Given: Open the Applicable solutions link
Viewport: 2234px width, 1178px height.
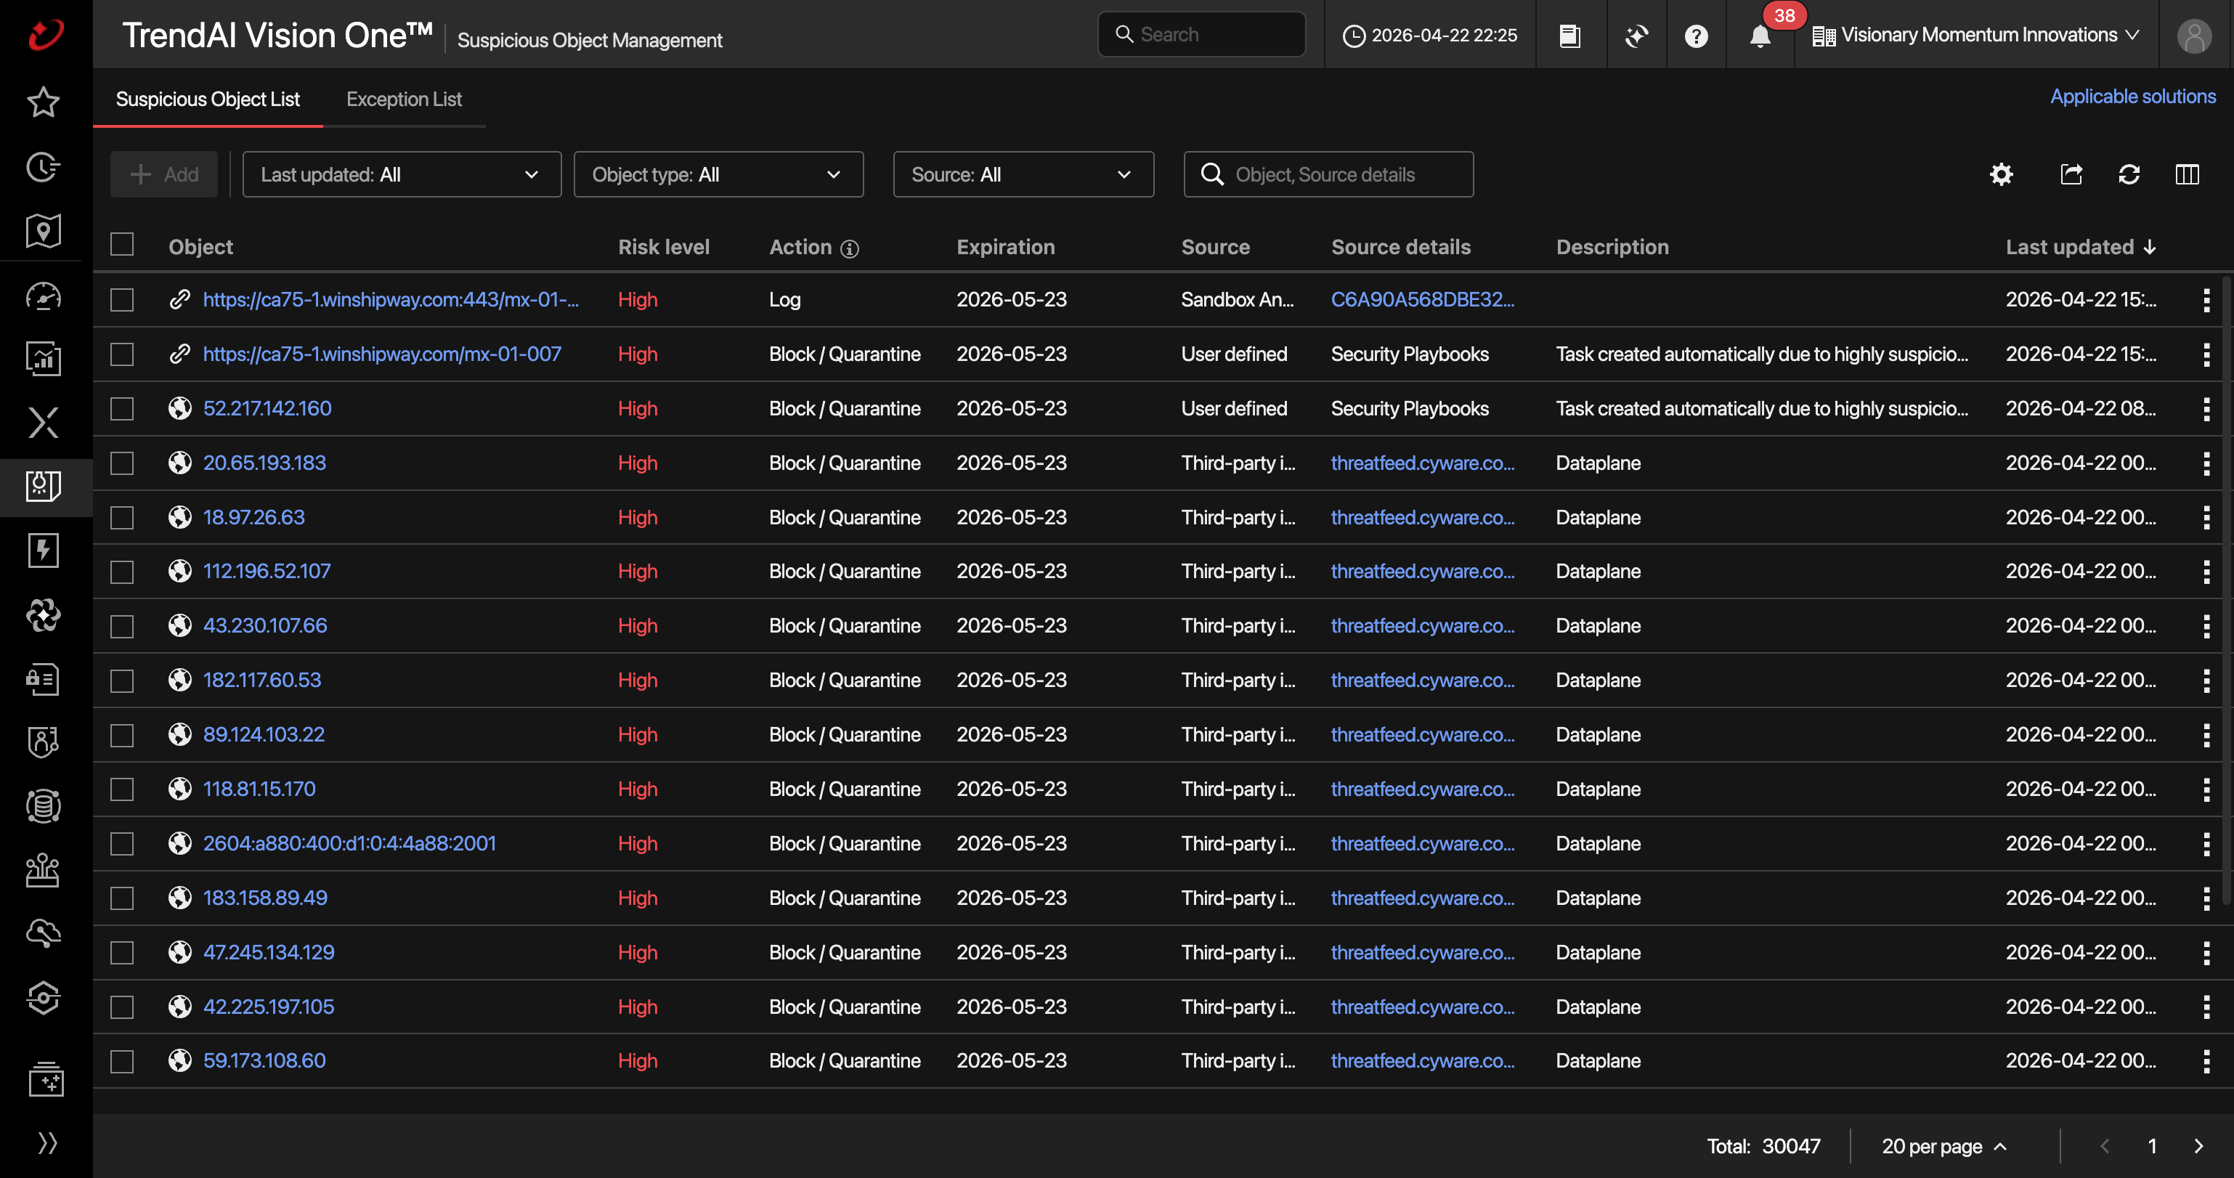Looking at the screenshot, I should click(x=2132, y=97).
